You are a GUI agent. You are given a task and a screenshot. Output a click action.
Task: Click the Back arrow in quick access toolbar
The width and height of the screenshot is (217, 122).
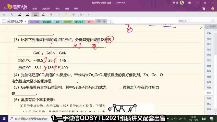(4, 14)
